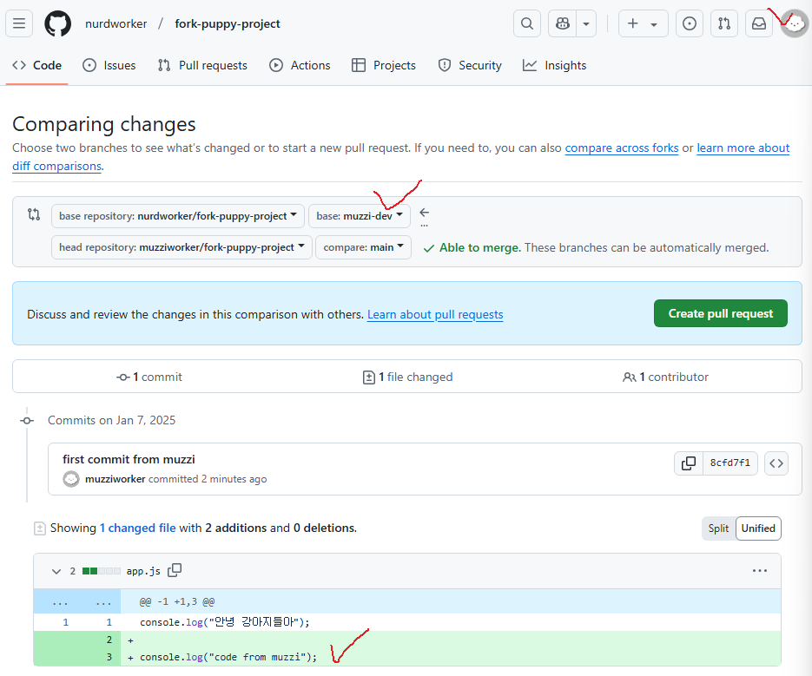
Task: Open GitHub Copilot chat icon
Action: (563, 23)
